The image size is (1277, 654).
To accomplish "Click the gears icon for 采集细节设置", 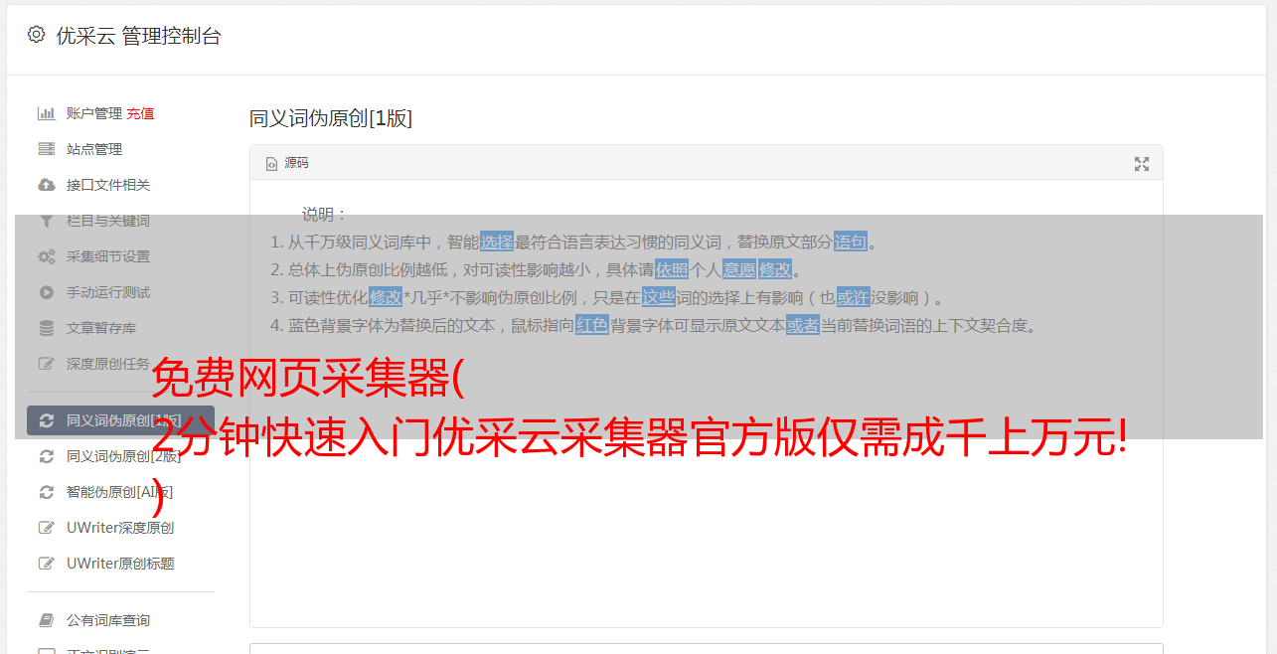I will (x=46, y=256).
